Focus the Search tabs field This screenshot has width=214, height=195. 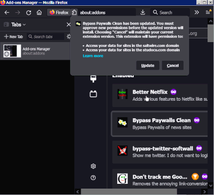(45, 37)
